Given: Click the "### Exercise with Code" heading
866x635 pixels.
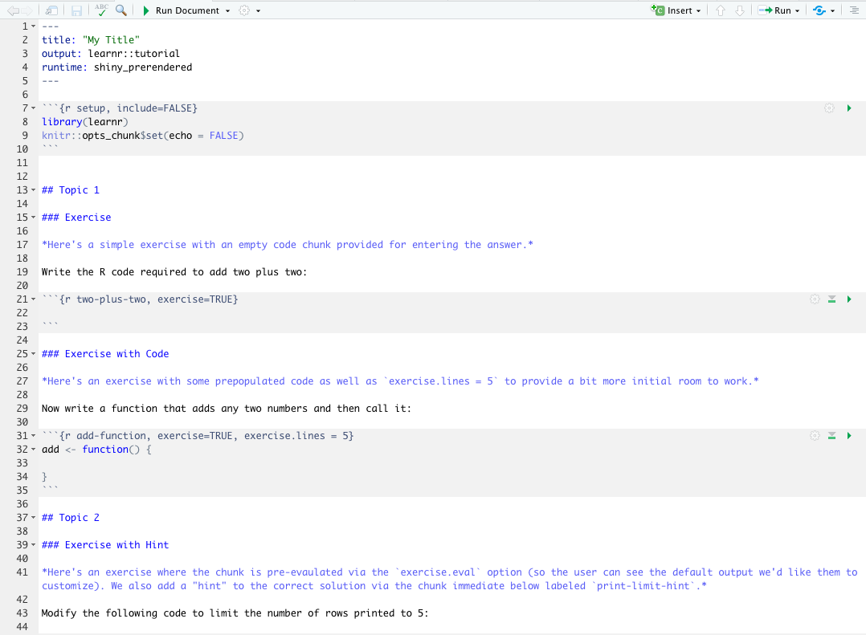Looking at the screenshot, I should pyautogui.click(x=105, y=354).
